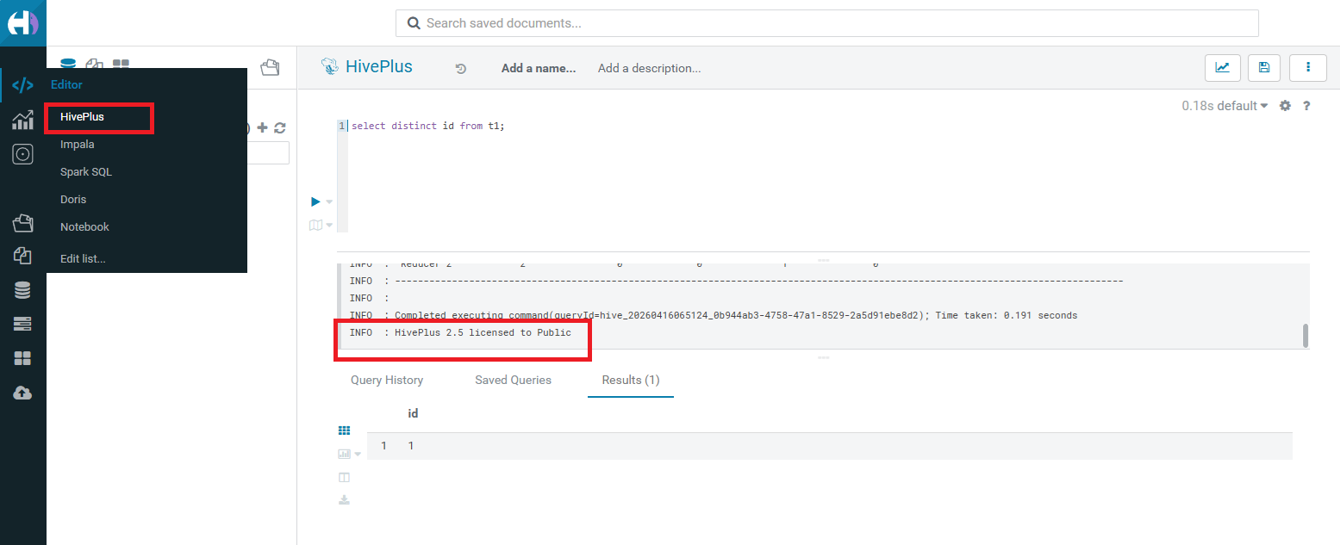Switch to apps view in assist panel

pyautogui.click(x=121, y=65)
